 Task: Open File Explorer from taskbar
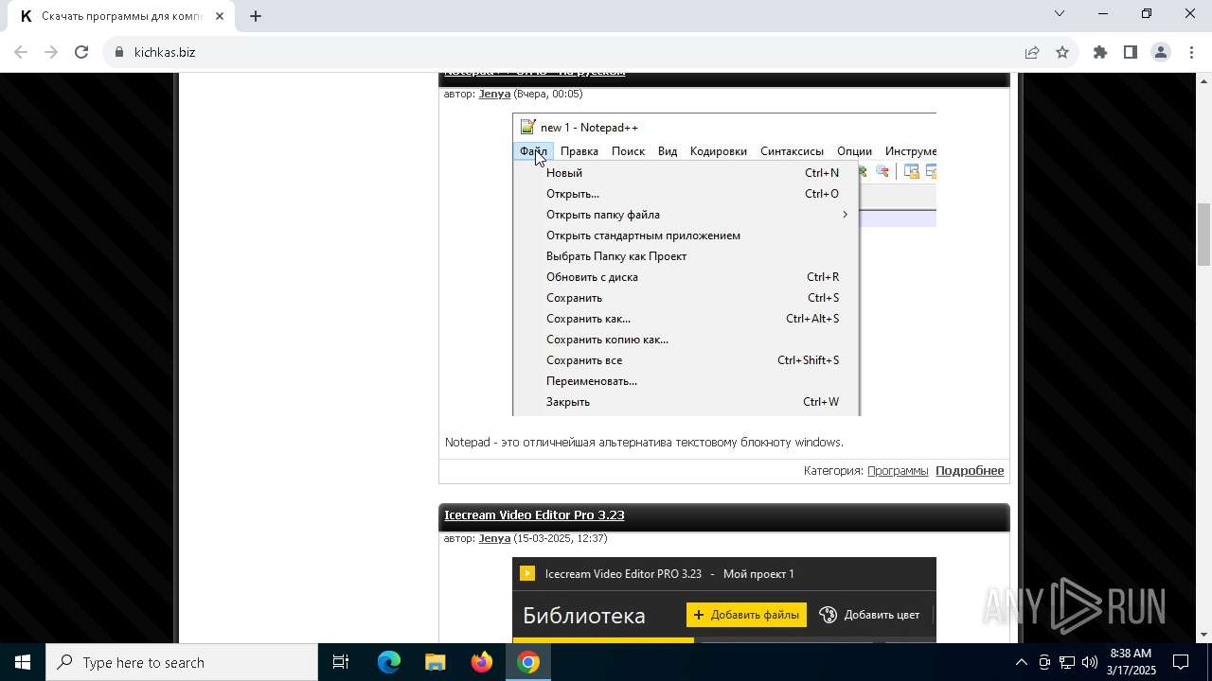435,662
